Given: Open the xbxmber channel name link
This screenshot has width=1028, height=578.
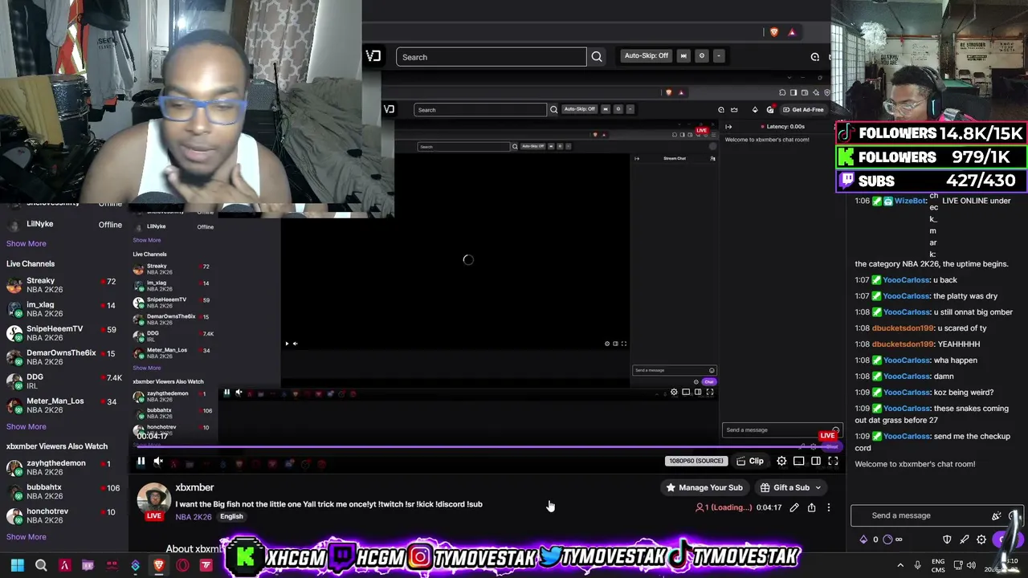Looking at the screenshot, I should 194,487.
